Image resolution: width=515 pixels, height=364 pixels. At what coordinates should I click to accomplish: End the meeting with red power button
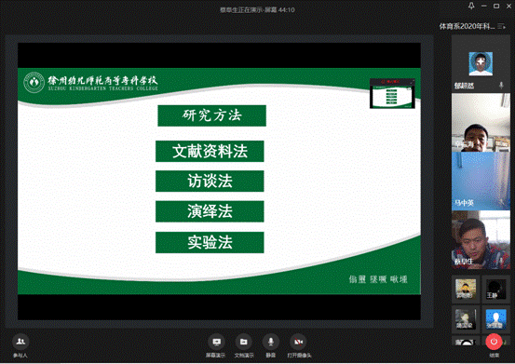494,342
